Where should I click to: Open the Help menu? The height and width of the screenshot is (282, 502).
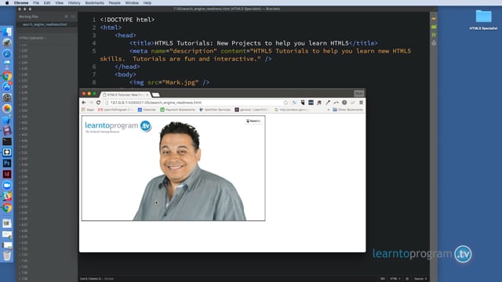(147, 3)
